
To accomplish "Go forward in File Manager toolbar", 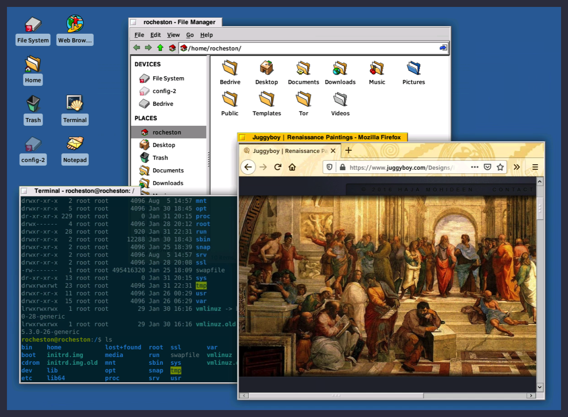I will (148, 48).
